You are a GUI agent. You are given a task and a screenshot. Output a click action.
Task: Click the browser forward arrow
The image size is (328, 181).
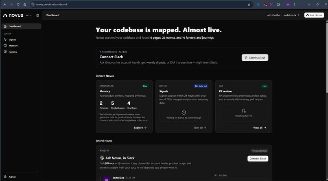[11, 4]
